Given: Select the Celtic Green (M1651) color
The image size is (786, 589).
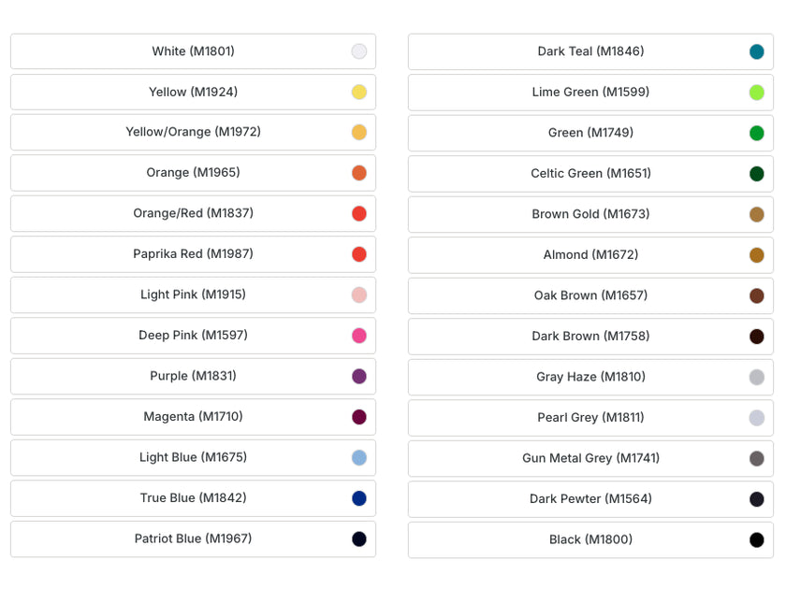Looking at the screenshot, I should coord(590,173).
